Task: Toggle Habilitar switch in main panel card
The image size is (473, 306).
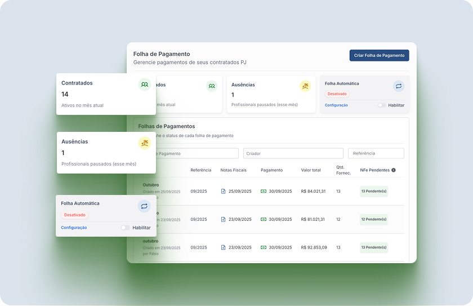Action: (x=382, y=105)
